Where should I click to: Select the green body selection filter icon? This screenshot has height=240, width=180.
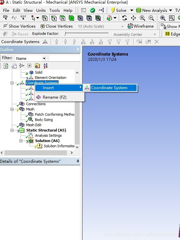point(71,18)
